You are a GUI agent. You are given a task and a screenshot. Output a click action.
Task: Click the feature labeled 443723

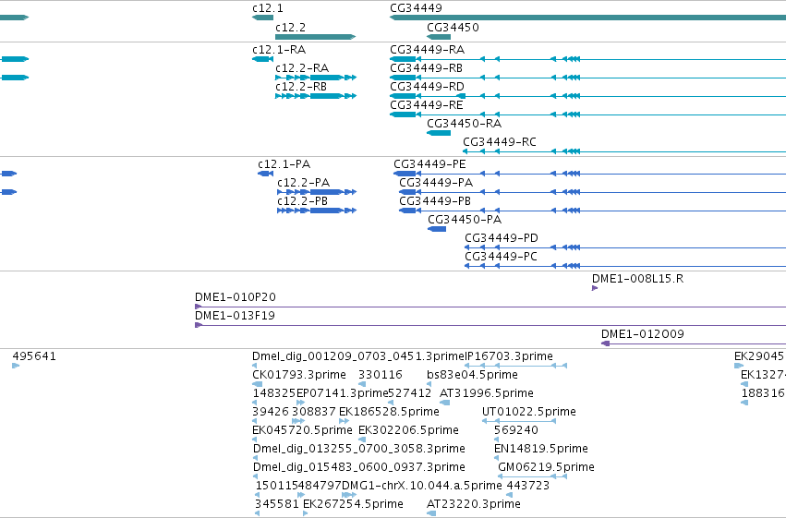tap(509, 496)
